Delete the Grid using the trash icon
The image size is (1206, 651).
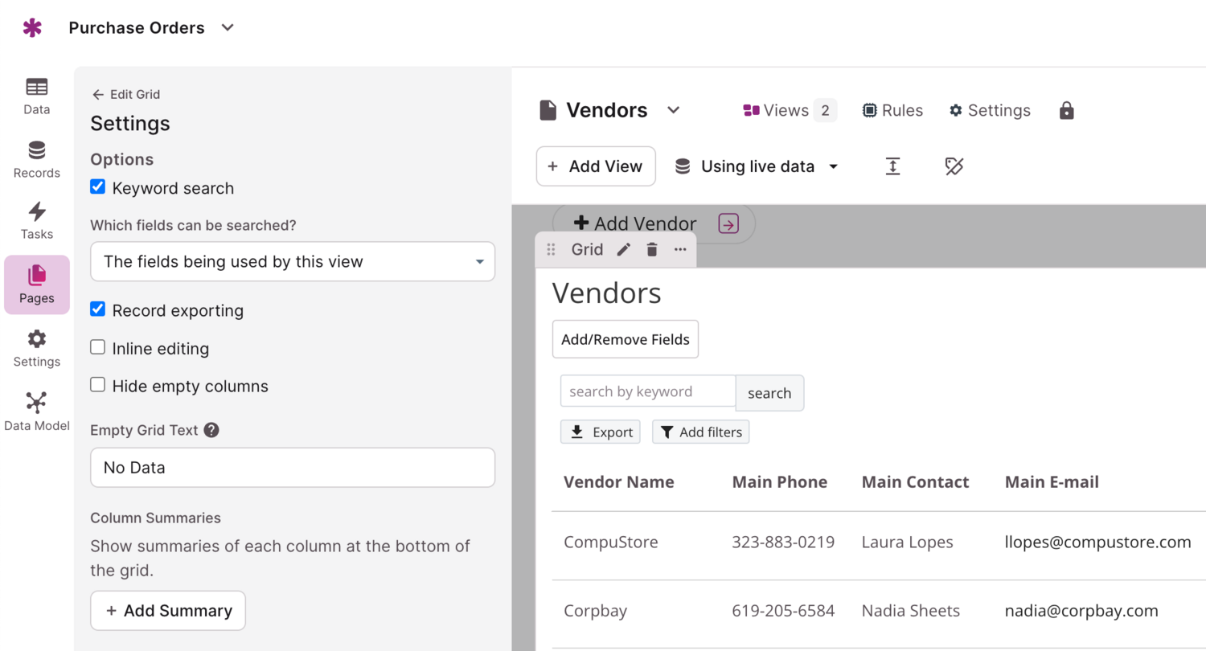(x=652, y=250)
